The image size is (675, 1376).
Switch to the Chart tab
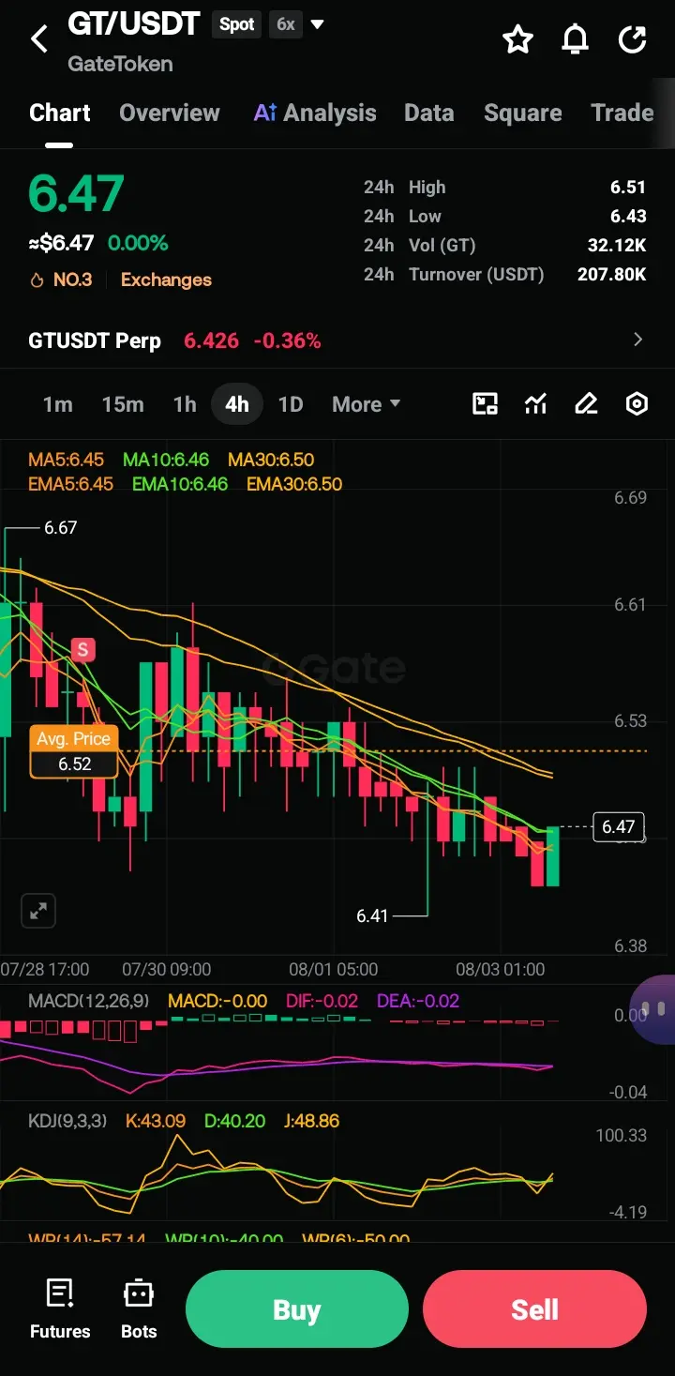60,113
